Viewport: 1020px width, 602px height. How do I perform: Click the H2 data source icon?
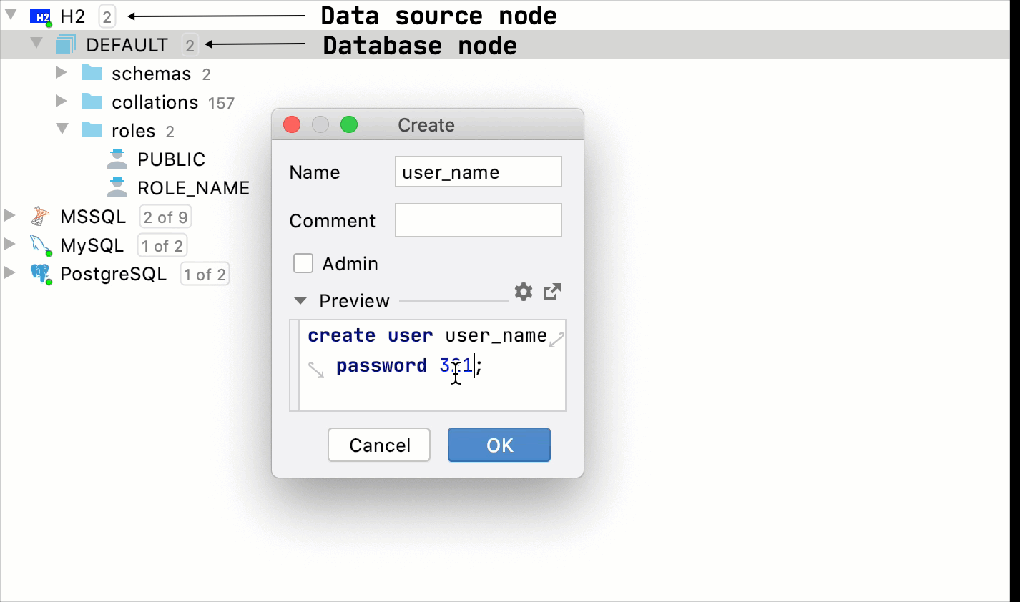point(41,17)
